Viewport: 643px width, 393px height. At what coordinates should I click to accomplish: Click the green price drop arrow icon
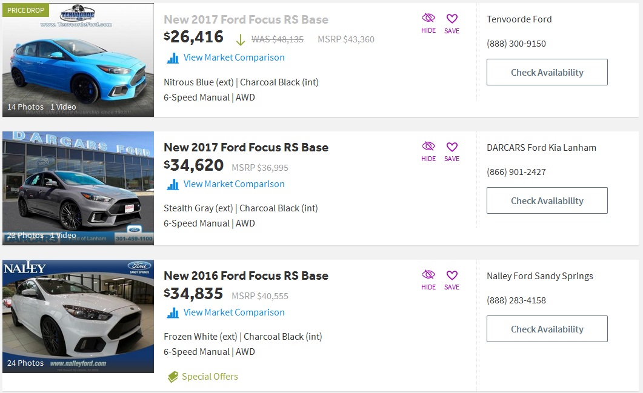click(x=241, y=40)
